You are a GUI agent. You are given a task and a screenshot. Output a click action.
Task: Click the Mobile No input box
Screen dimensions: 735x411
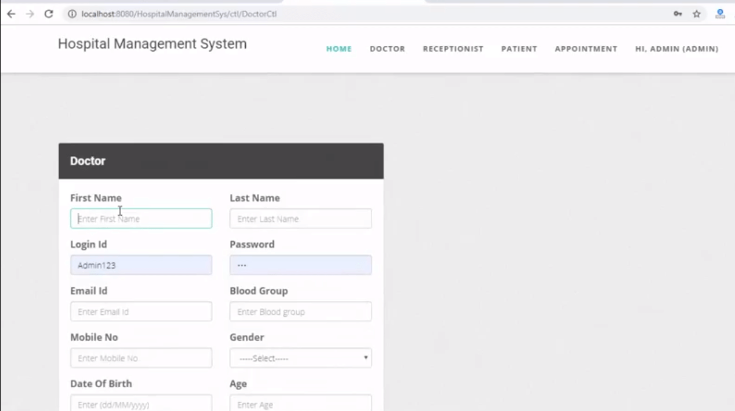point(141,358)
